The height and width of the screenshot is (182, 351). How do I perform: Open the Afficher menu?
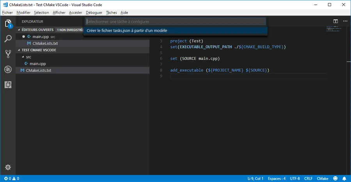pos(59,12)
